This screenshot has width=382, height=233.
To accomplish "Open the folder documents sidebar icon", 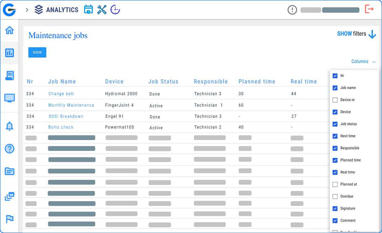I will [10, 171].
